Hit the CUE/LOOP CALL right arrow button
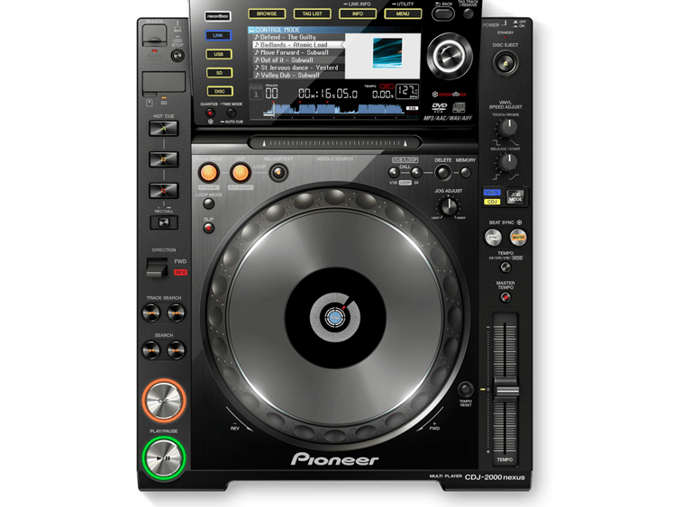 [416, 173]
